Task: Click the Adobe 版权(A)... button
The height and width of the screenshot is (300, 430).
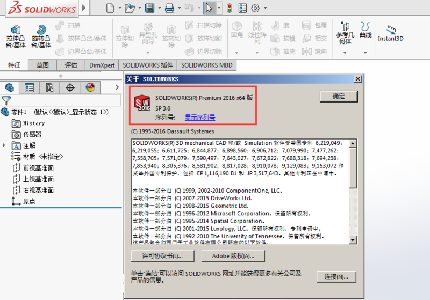Action: pos(233,256)
